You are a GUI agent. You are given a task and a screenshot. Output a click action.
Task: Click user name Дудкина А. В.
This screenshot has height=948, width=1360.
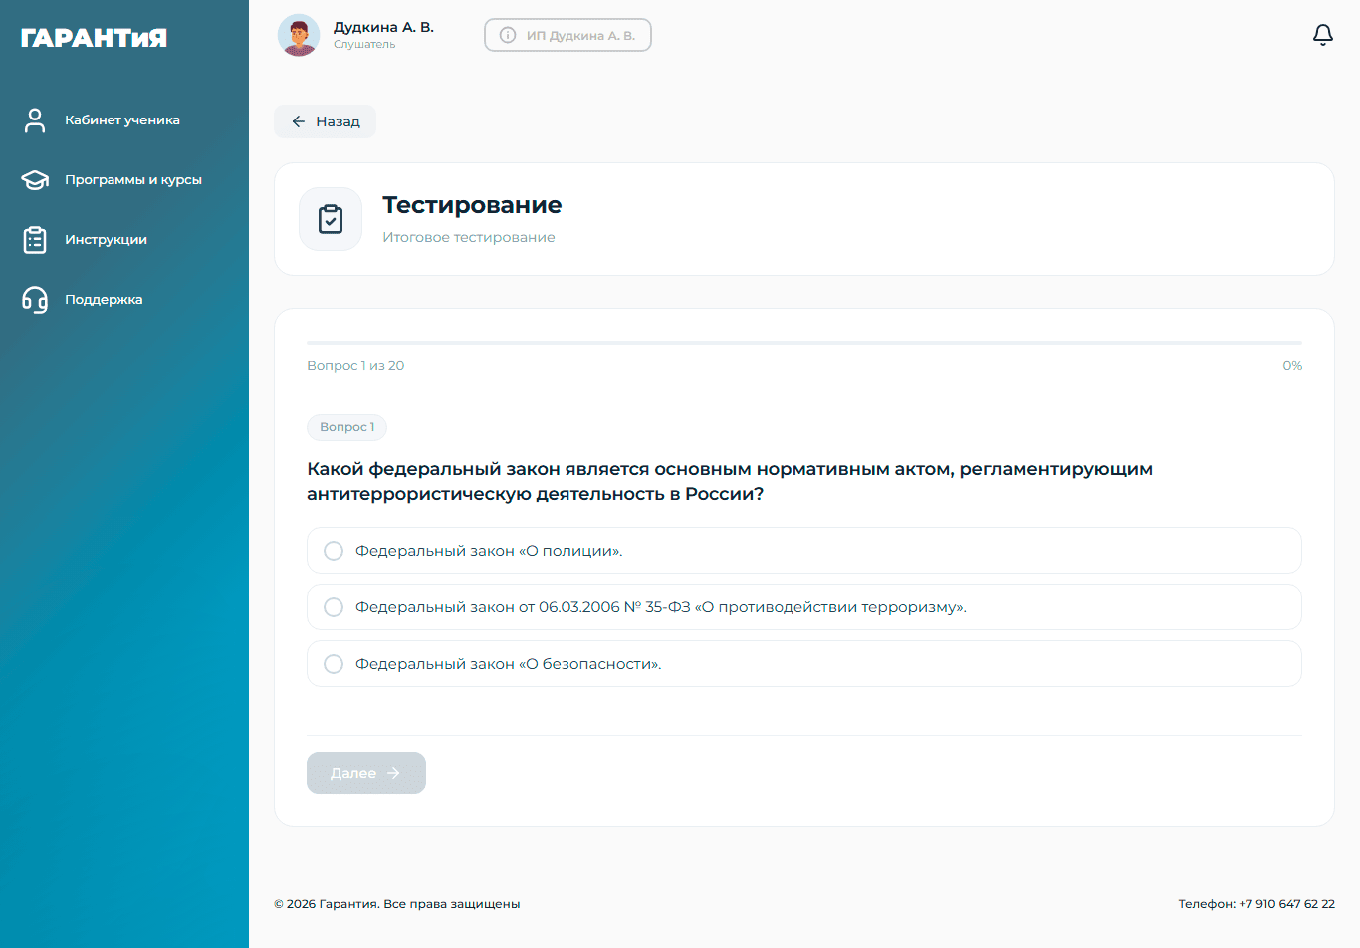click(x=383, y=27)
